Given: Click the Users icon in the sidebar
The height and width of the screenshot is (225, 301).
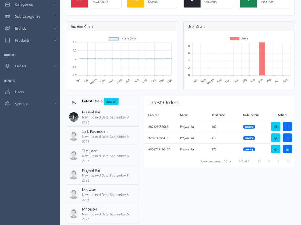Looking at the screenshot, I should pyautogui.click(x=7, y=92).
